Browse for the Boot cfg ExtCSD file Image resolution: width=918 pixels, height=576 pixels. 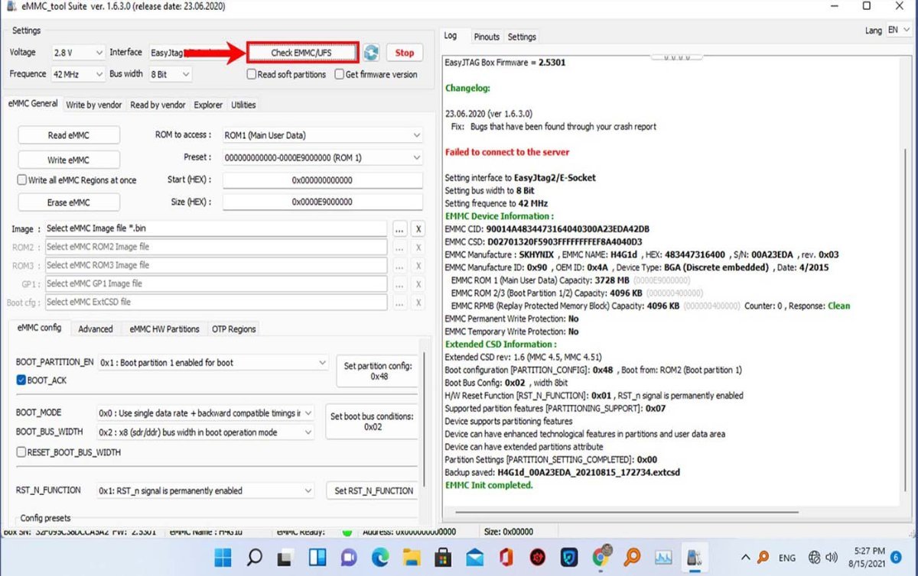pos(400,302)
